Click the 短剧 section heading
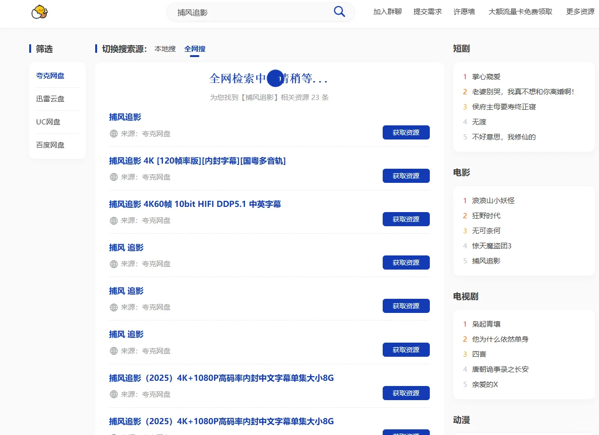599x435 pixels. (x=461, y=49)
